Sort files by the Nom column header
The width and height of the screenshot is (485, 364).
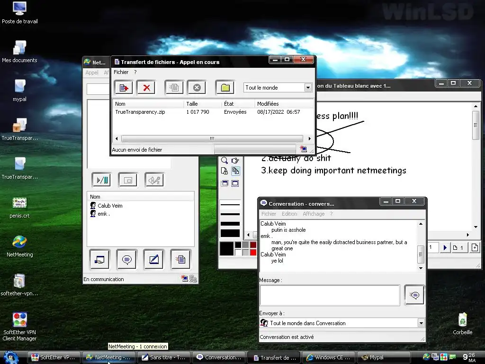148,104
